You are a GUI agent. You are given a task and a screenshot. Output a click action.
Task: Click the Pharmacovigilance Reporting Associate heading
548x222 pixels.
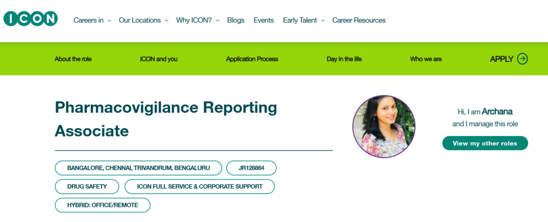(166, 119)
